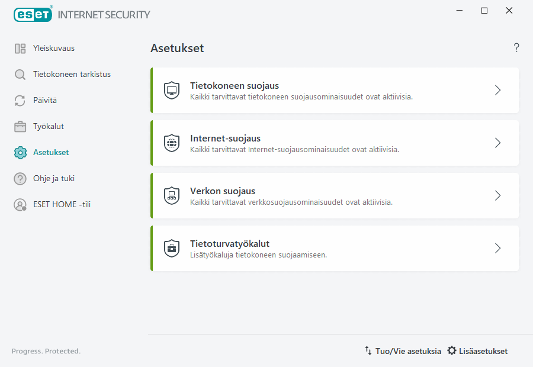533x367 pixels.
Task: Click text 'Lisätyökaluja tietokoneen suojaamiseen.'
Action: coord(258,255)
